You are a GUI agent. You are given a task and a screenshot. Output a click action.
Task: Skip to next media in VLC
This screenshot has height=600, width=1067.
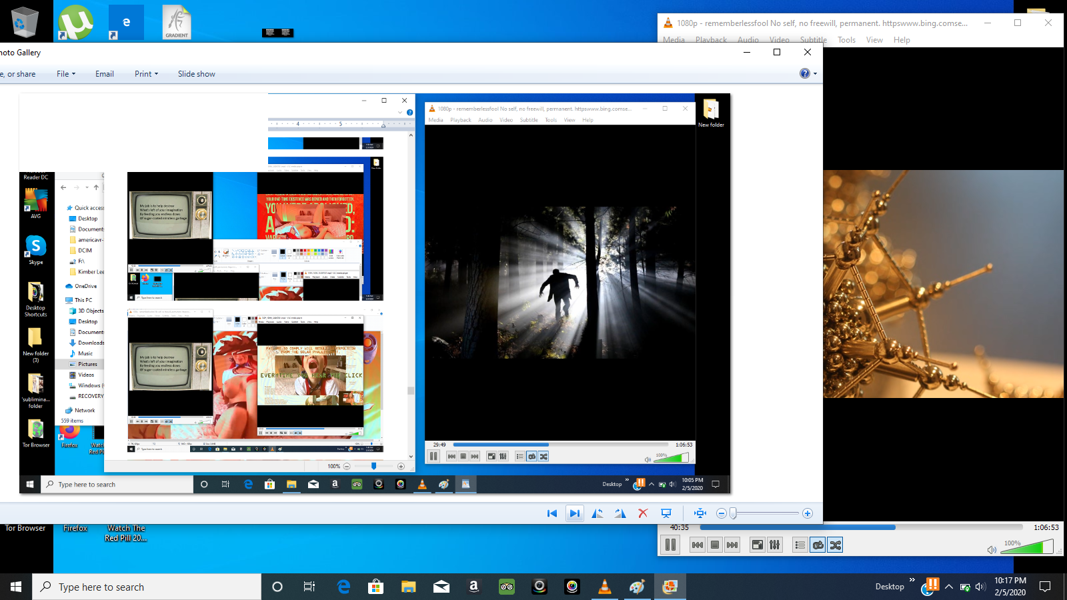tap(732, 545)
